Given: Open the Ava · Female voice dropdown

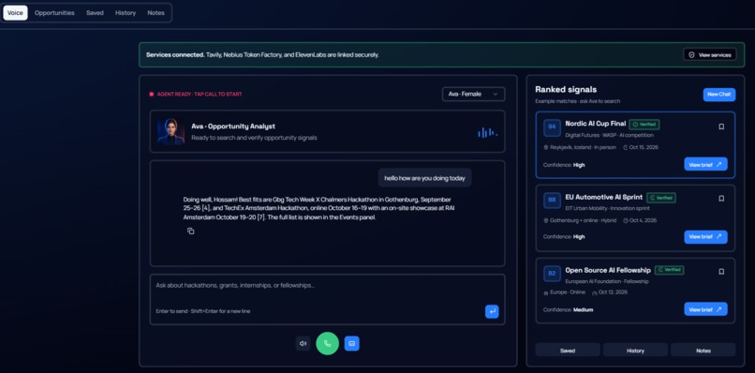Looking at the screenshot, I should click(473, 94).
